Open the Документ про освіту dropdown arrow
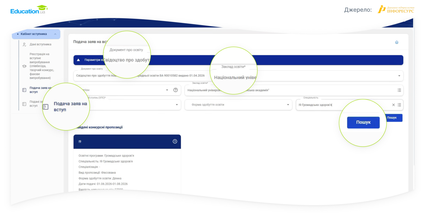This screenshot has height=214, width=425. (399, 76)
